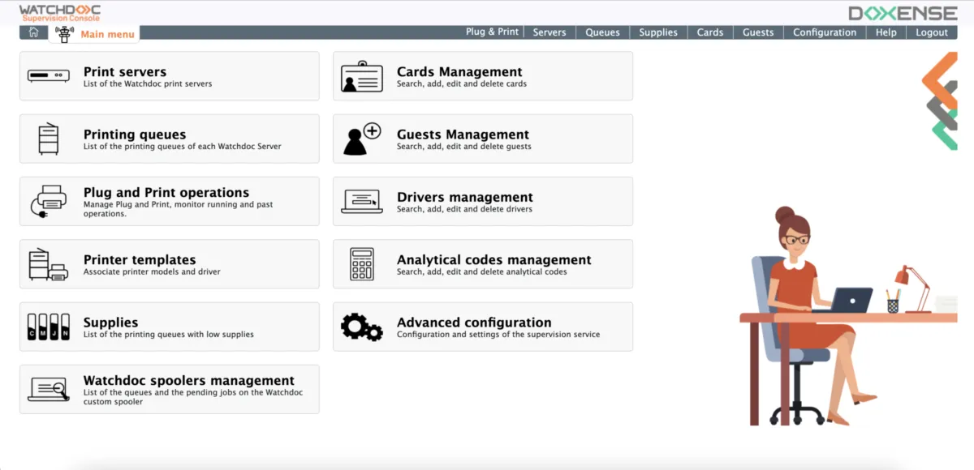Open the Cards menu item
The image size is (974, 470).
click(x=710, y=32)
